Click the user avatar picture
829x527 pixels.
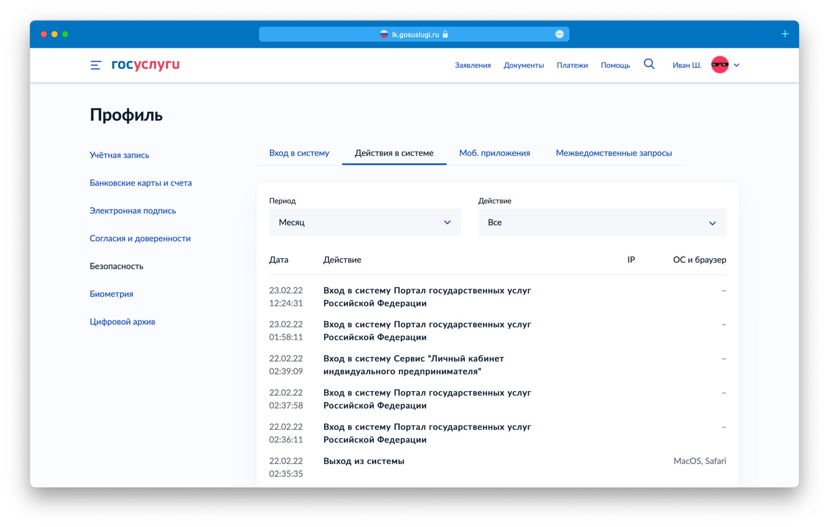pyautogui.click(x=719, y=65)
